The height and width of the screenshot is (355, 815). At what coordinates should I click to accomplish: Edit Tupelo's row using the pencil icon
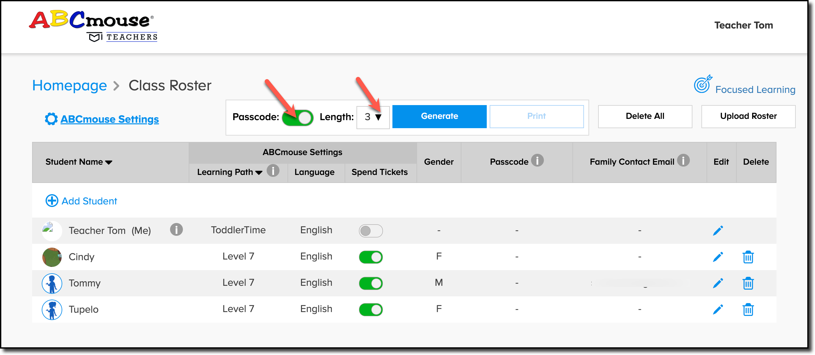tap(718, 309)
